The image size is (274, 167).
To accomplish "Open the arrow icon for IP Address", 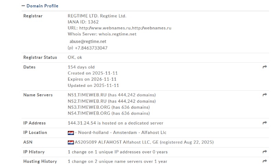I will (264, 123).
